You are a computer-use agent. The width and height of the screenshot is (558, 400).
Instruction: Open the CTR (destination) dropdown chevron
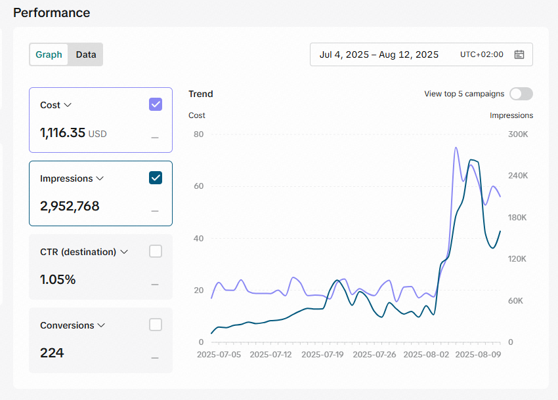point(124,252)
